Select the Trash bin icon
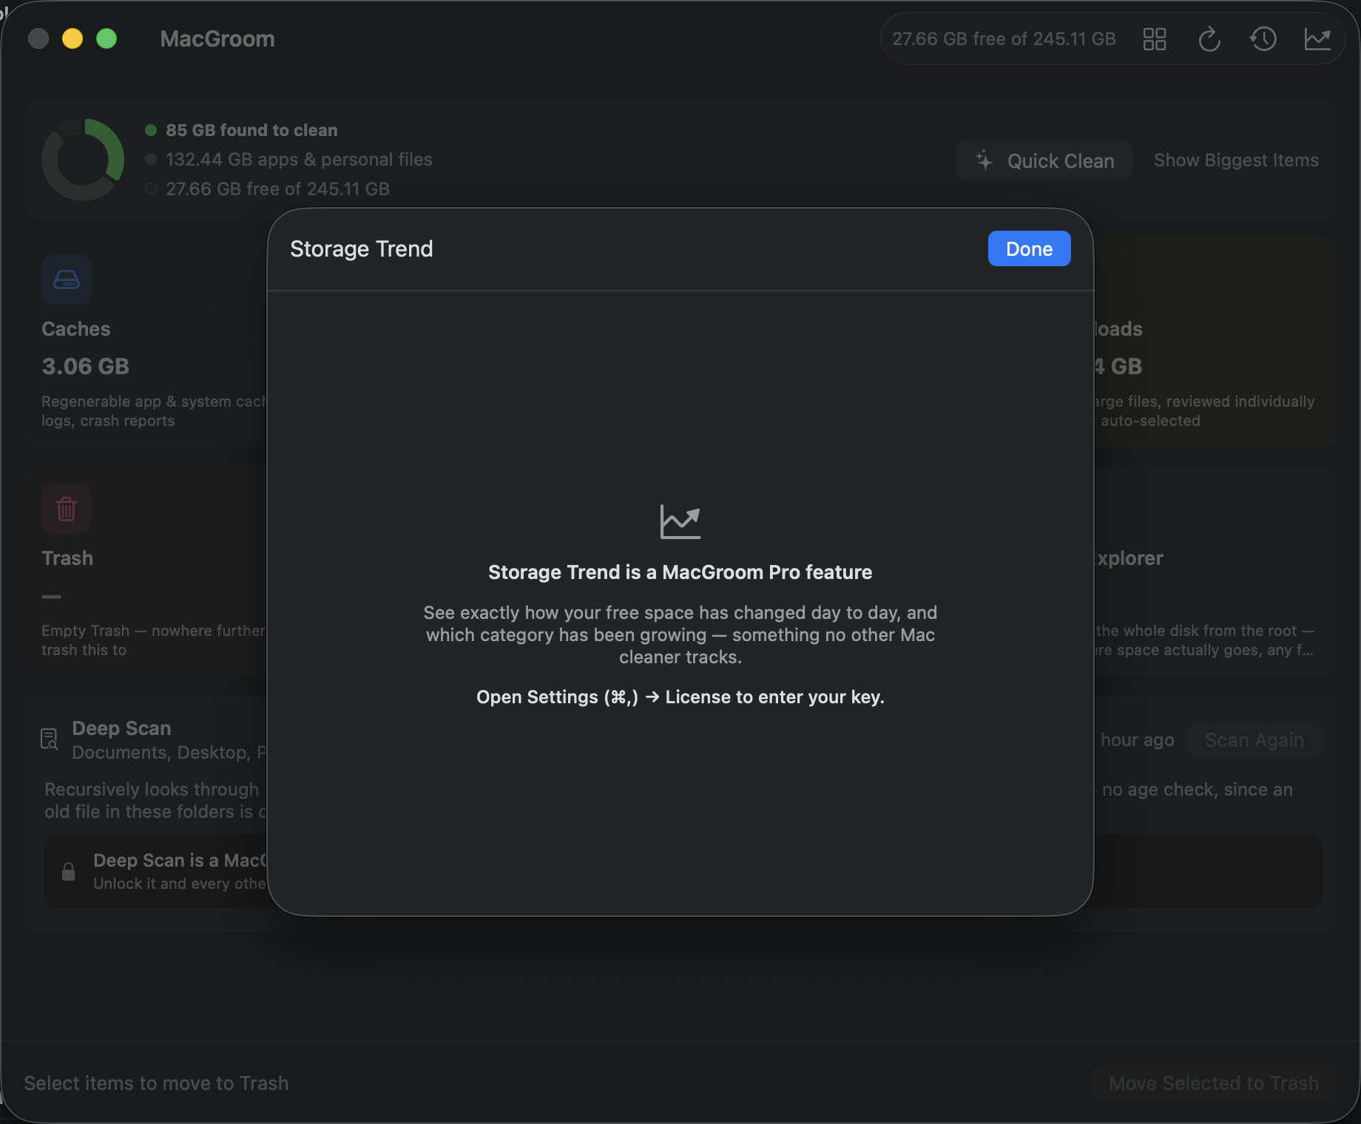Screen dimensions: 1361x1124 [x=67, y=509]
